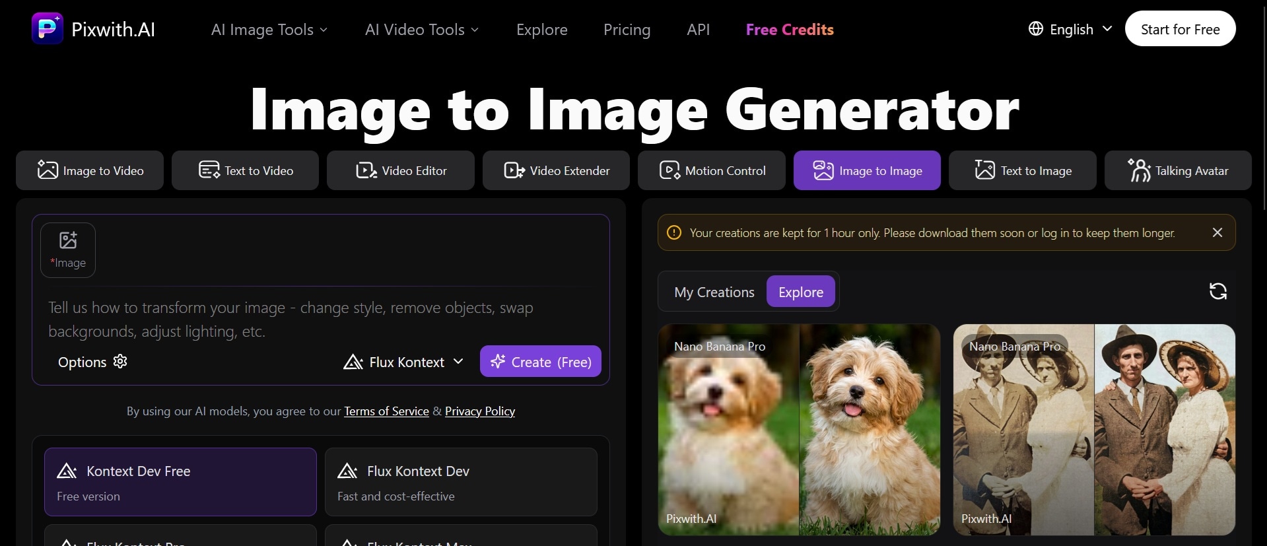
Task: Open the vintage couple Nano Banana Pro example
Action: tap(1094, 430)
